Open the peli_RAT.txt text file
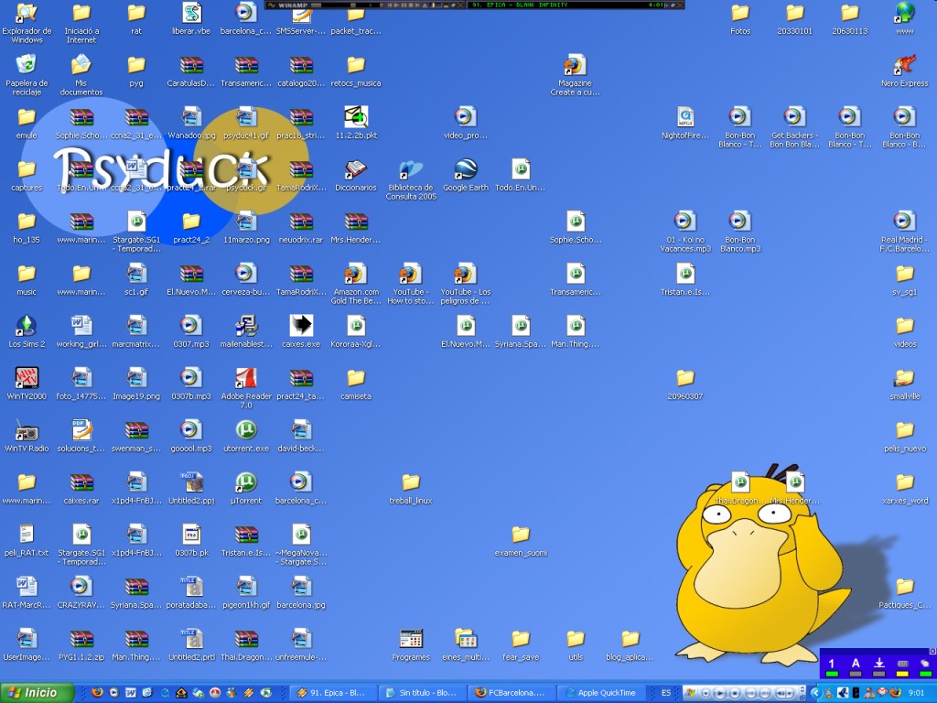The height and width of the screenshot is (703, 937). (27, 540)
